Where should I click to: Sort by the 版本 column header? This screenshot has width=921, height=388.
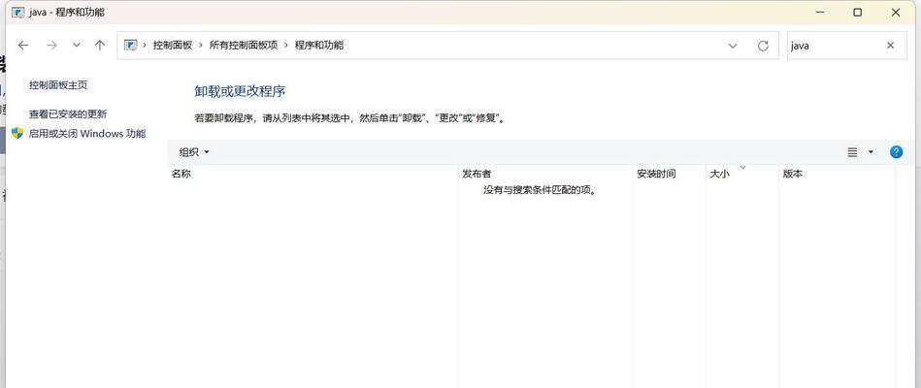pos(837,174)
